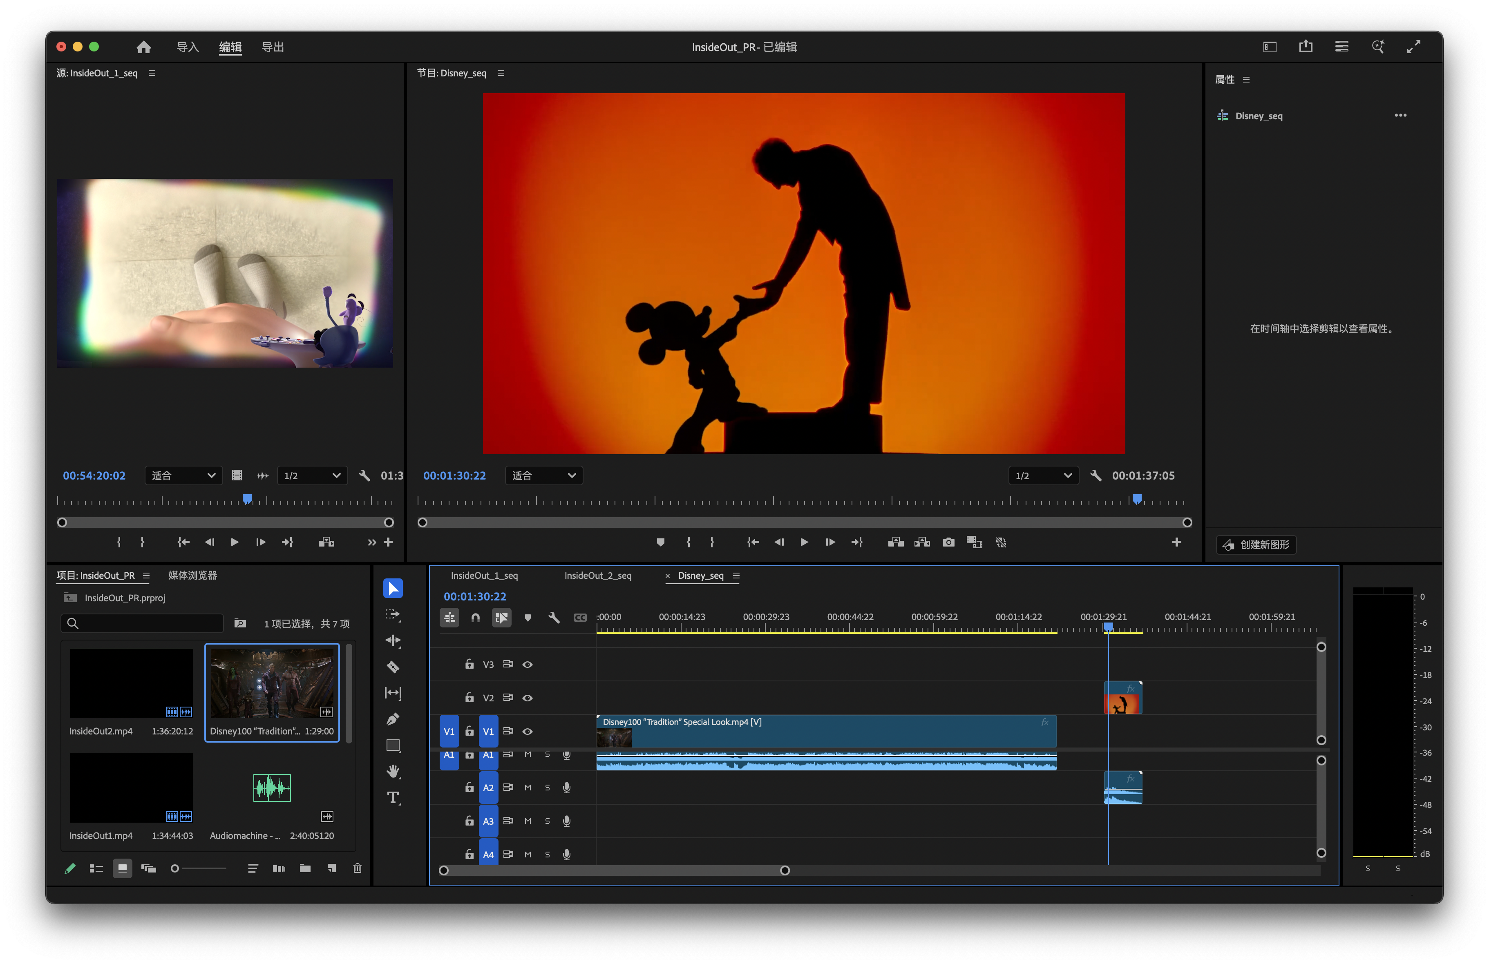This screenshot has height=964, width=1489.
Task: Mute audio track A2
Action: click(x=528, y=788)
